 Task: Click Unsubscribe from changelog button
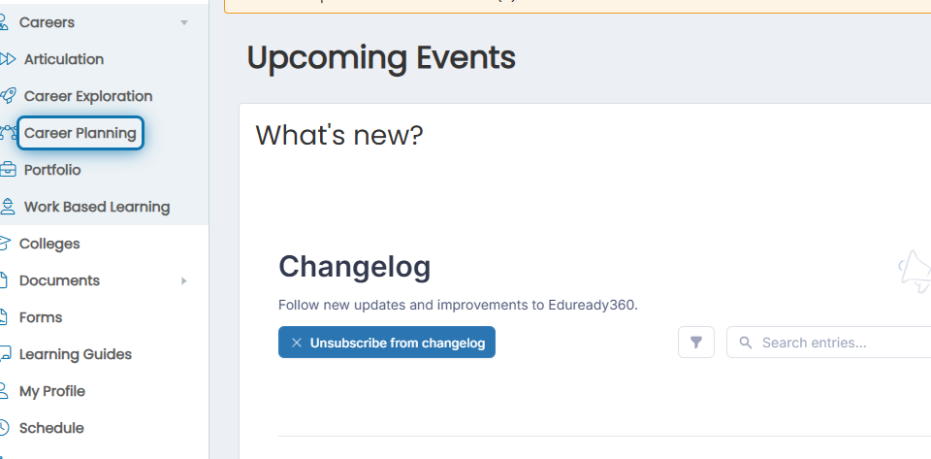(387, 342)
